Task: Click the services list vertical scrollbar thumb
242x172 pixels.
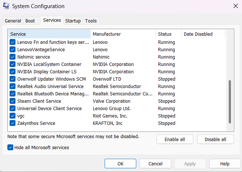Action: 230,102
